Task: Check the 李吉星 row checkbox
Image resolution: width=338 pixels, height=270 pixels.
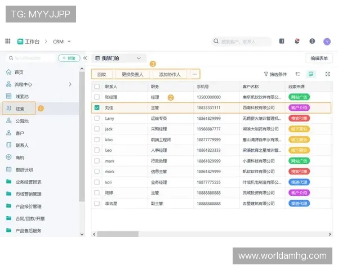Action: click(x=97, y=204)
